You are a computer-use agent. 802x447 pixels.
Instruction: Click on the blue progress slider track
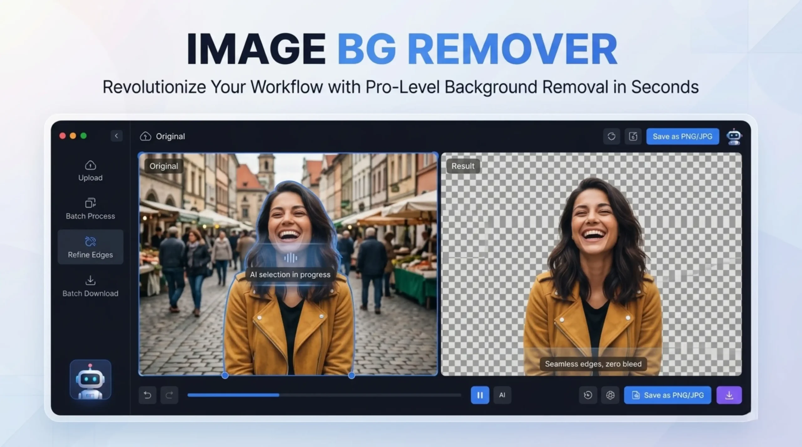(324, 395)
